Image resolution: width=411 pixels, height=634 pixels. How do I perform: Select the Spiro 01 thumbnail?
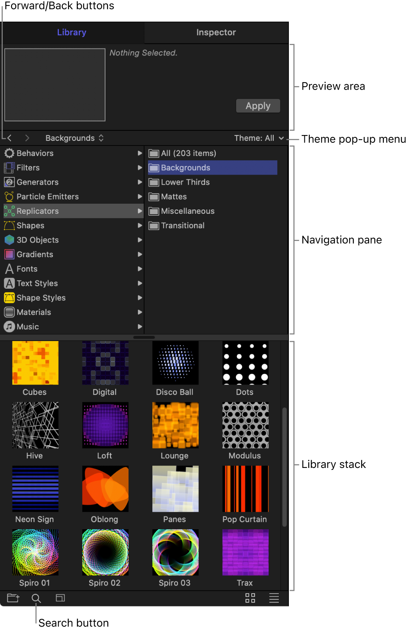point(35,553)
